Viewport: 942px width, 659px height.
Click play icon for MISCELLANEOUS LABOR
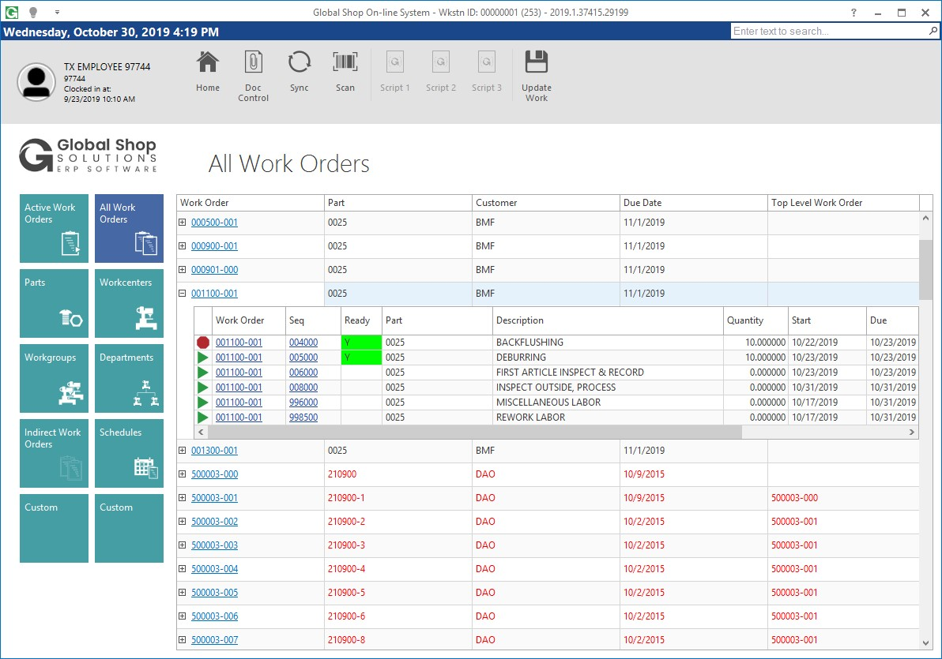203,403
